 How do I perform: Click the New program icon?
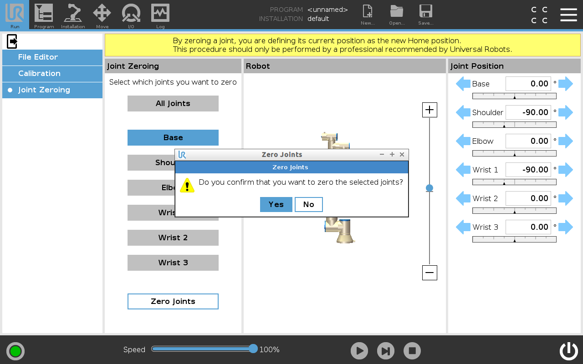pyautogui.click(x=367, y=14)
